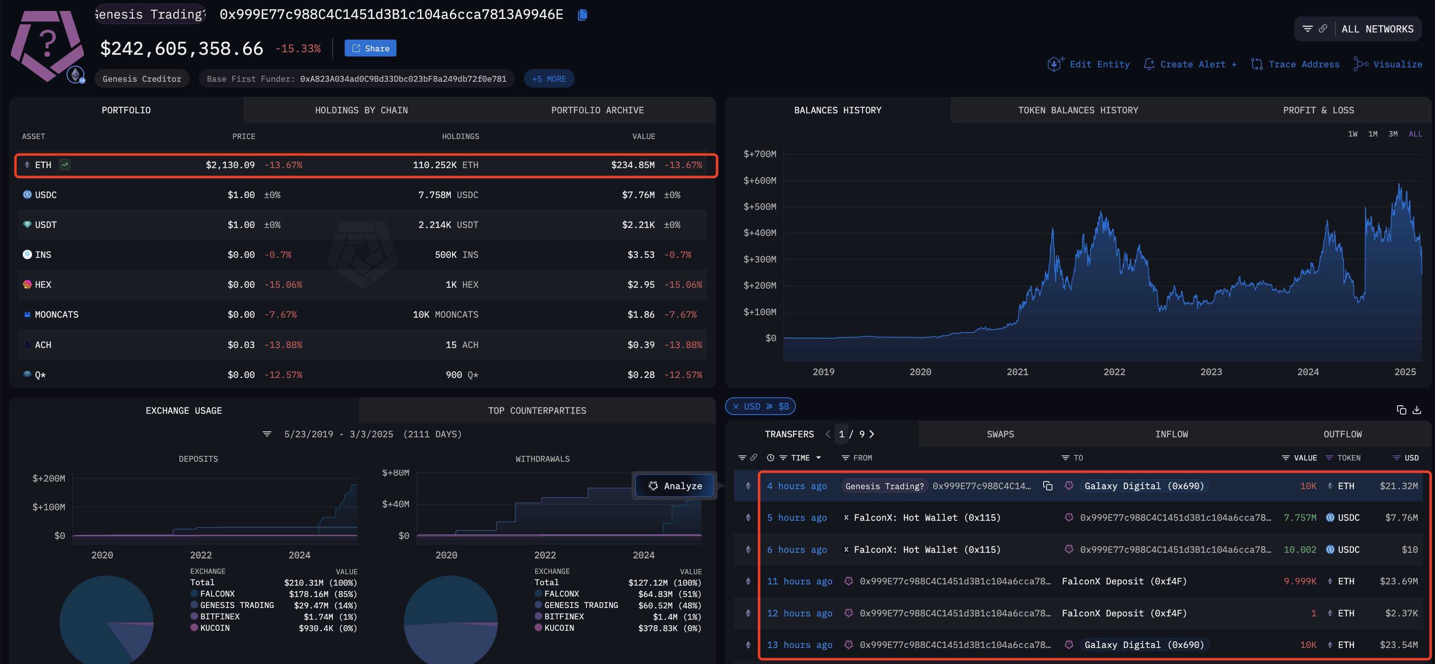The image size is (1435, 664).
Task: Download the transfers table data
Action: [1417, 410]
